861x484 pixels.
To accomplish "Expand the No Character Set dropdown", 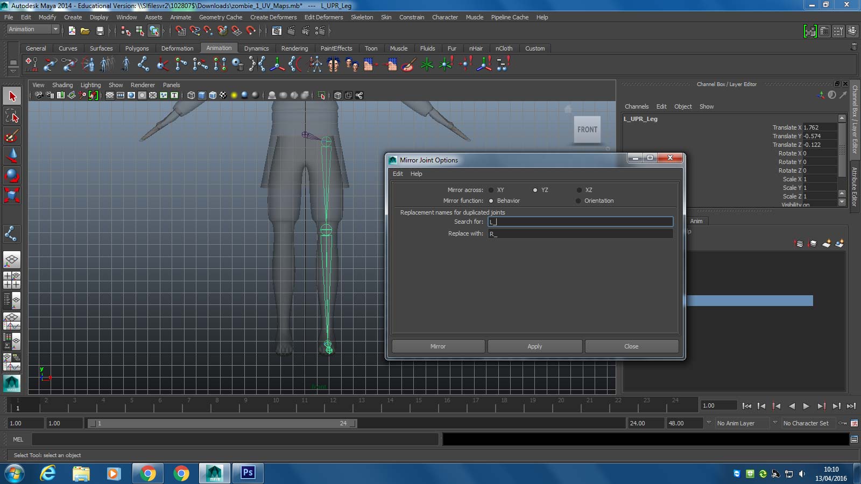I will click(x=775, y=423).
